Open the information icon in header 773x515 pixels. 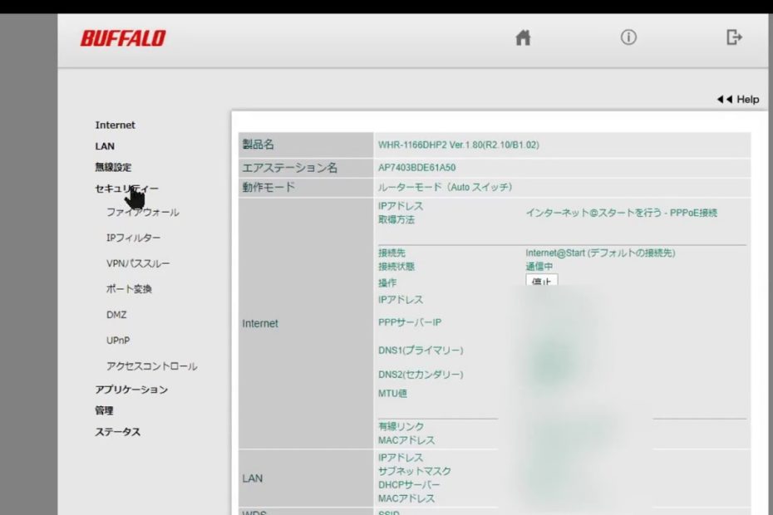[x=628, y=37]
